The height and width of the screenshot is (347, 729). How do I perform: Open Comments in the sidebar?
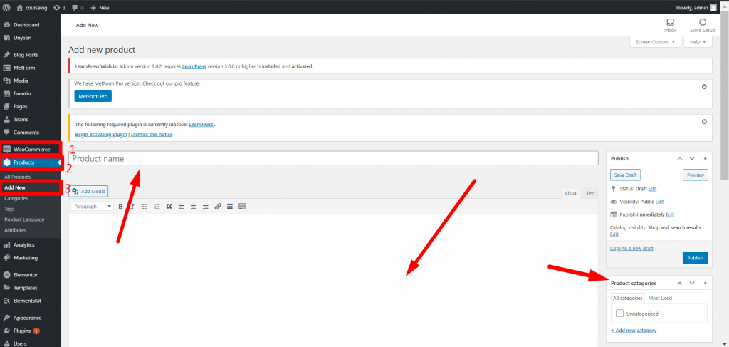point(26,132)
